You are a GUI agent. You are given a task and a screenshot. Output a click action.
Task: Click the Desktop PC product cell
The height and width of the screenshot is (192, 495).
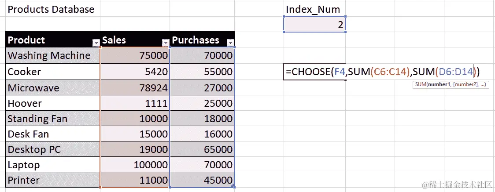pos(53,149)
